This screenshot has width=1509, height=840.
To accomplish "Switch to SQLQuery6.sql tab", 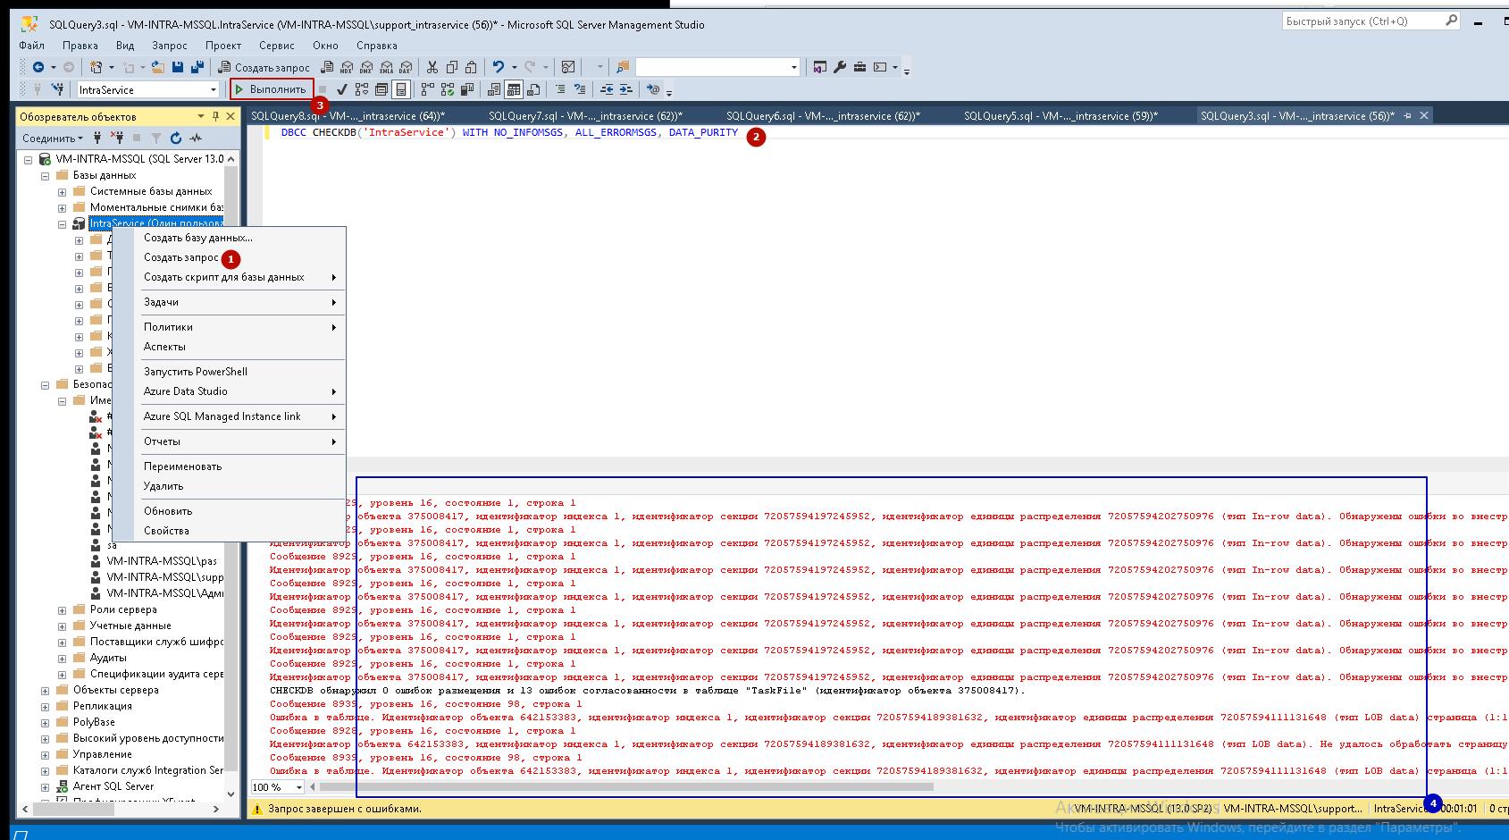I will click(x=823, y=116).
